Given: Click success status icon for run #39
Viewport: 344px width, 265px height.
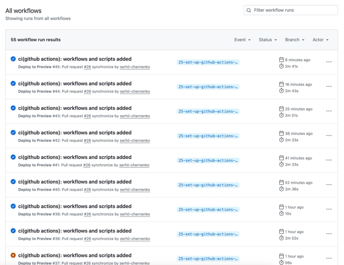Looking at the screenshot, I should [x=13, y=206].
